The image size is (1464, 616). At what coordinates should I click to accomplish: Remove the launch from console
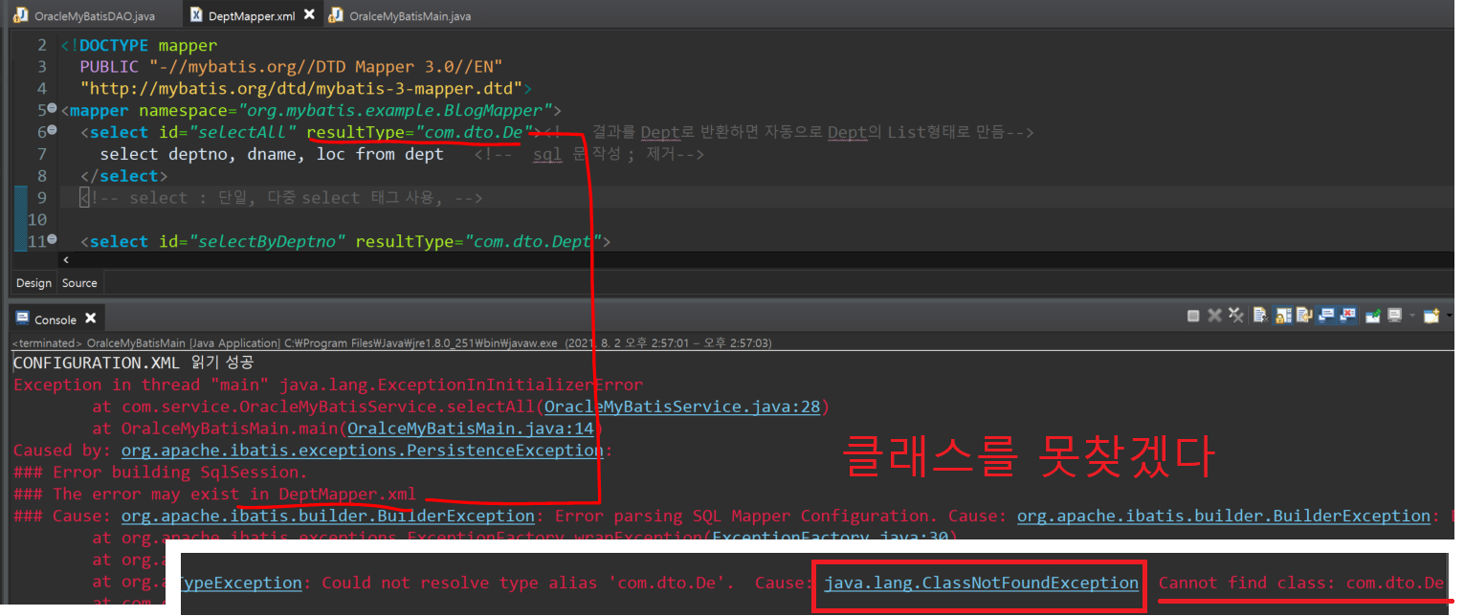coord(1214,316)
